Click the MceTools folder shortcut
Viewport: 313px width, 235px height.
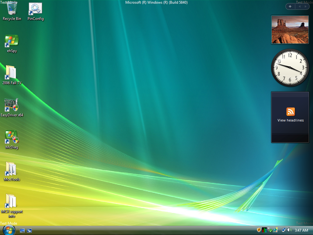[x=12, y=170]
